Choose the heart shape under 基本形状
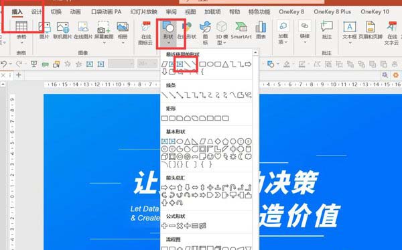402x250 pixels. (218, 156)
